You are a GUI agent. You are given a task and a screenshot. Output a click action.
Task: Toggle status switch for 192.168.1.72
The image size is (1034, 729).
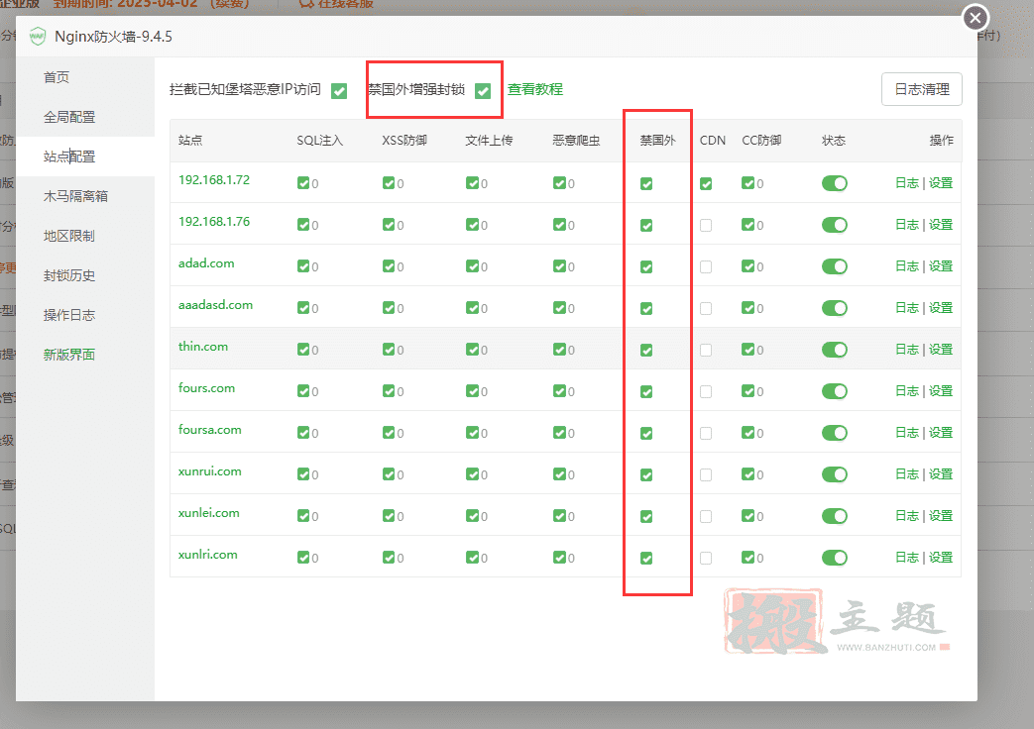(834, 183)
